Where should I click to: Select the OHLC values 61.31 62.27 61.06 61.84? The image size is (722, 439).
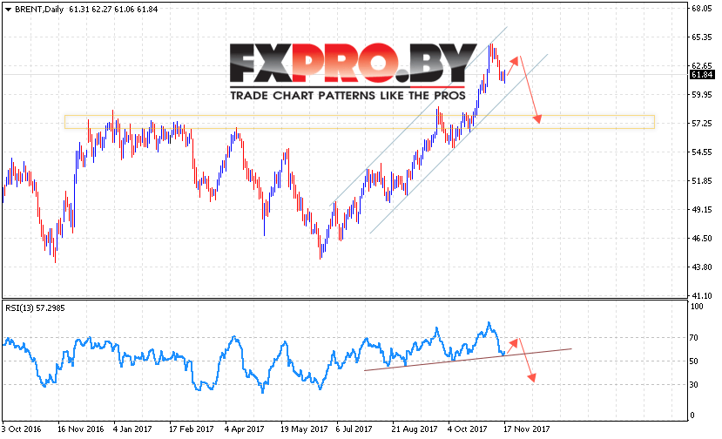point(113,10)
